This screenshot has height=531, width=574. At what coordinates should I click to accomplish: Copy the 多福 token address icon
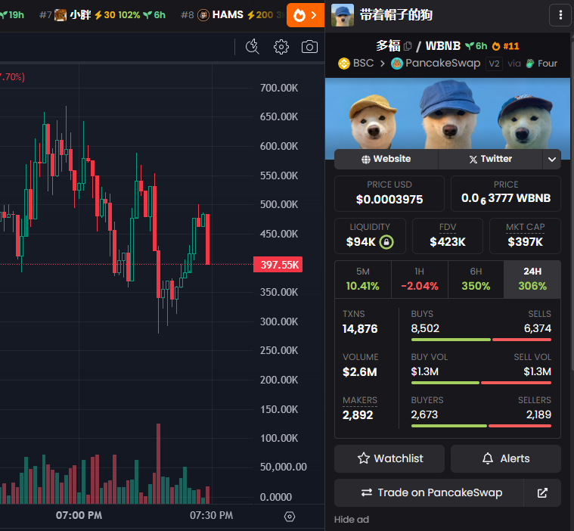coord(408,46)
